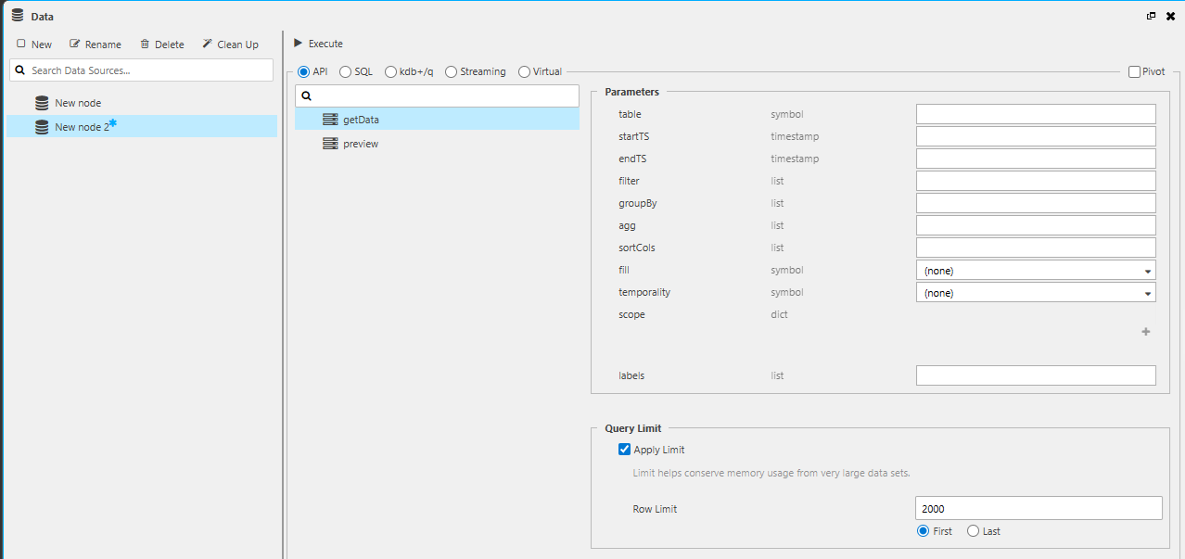
Task: Click the magnifier in Search Data Sources
Action: [x=19, y=70]
